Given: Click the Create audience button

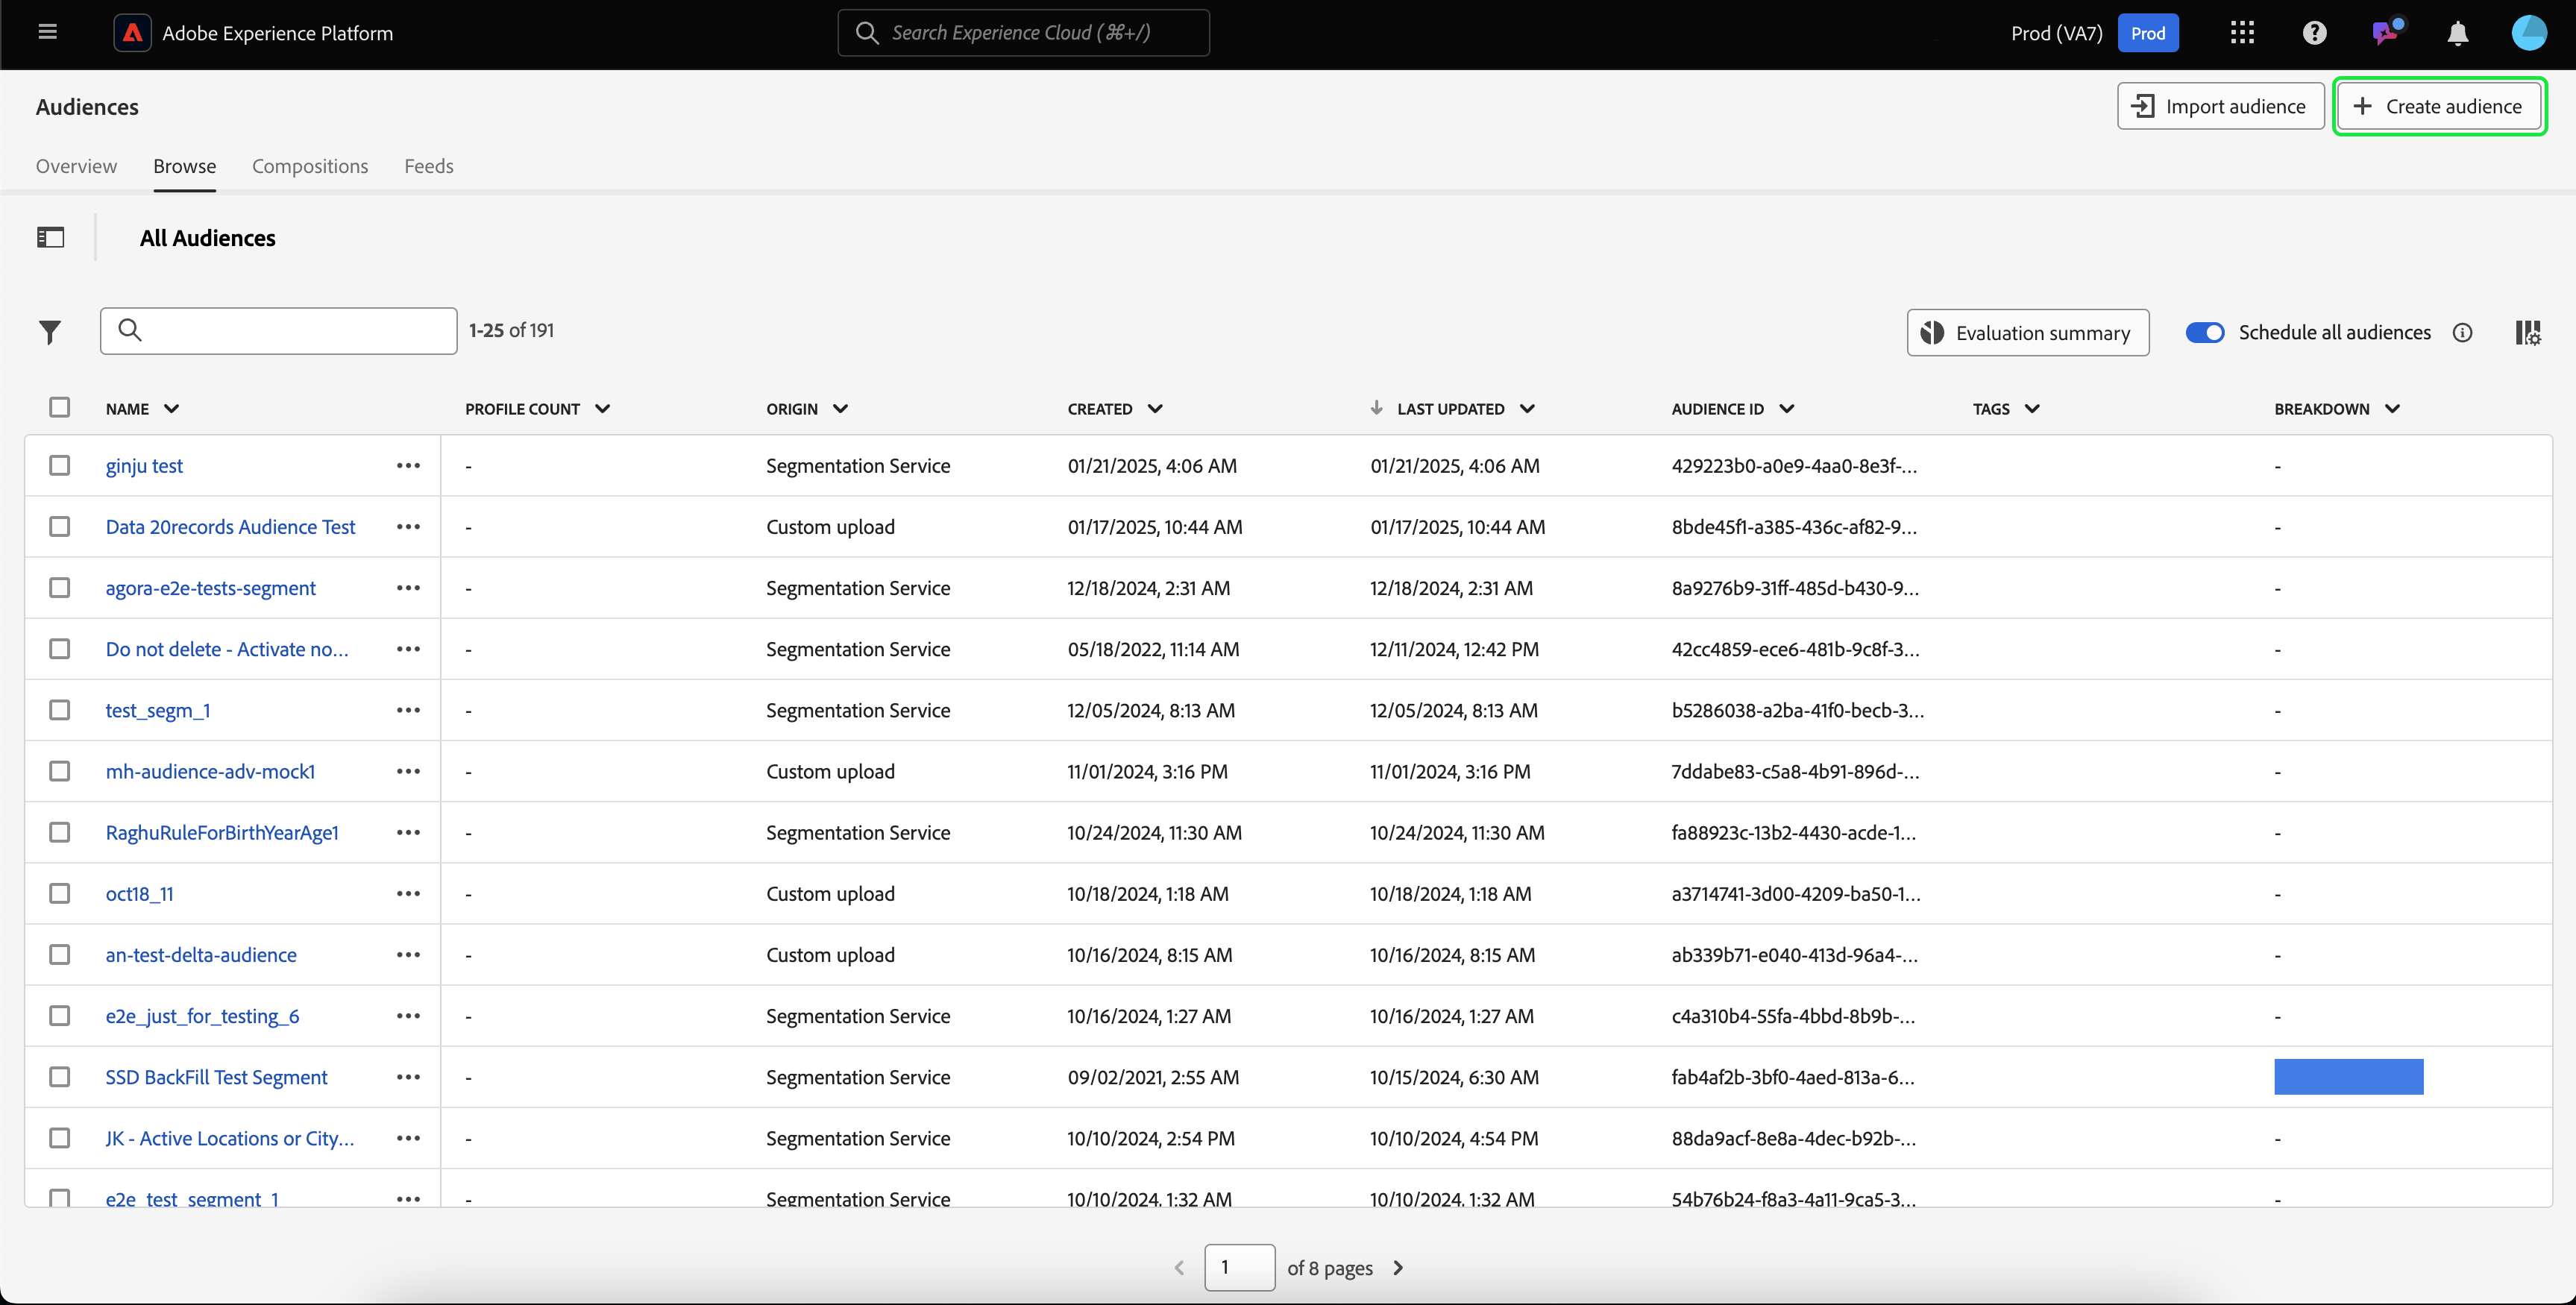Looking at the screenshot, I should [x=2439, y=106].
